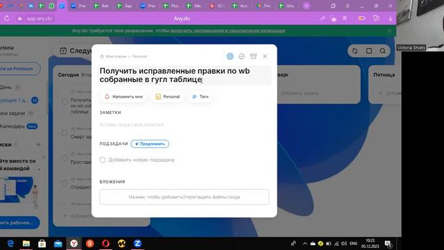The image size is (444, 250).
Task: Open a new browser tab with the plus
Action: click(x=307, y=6)
